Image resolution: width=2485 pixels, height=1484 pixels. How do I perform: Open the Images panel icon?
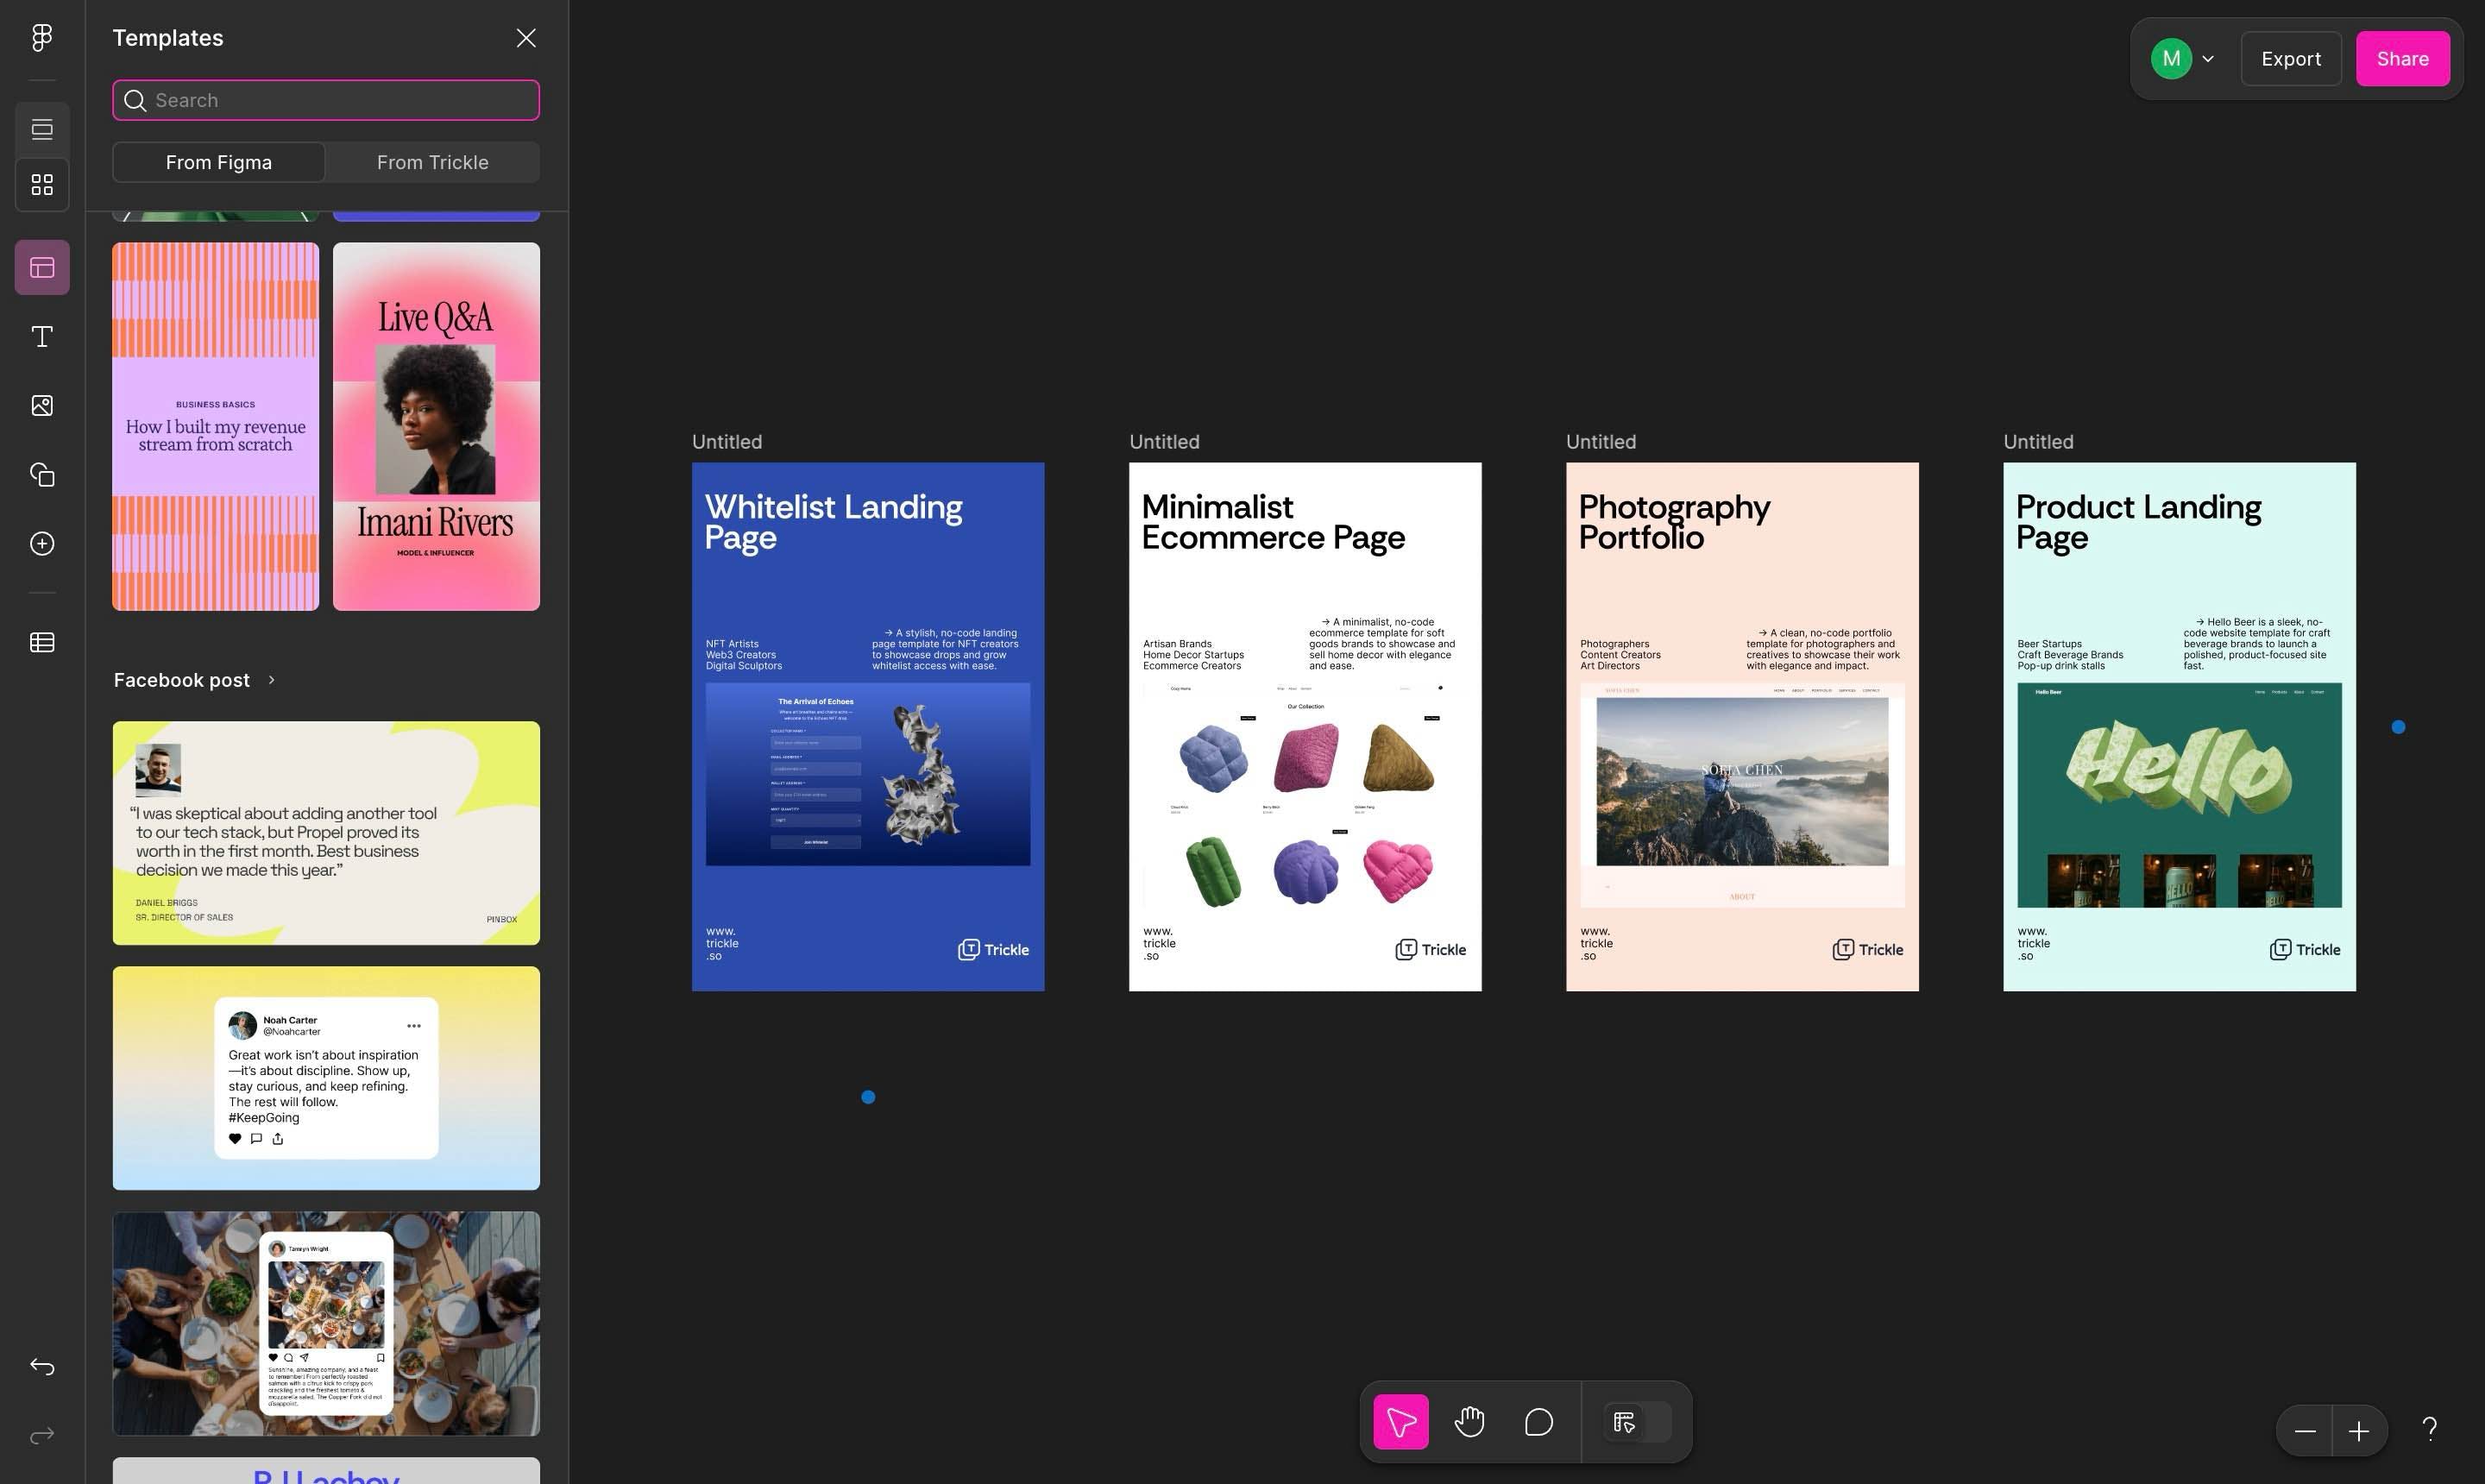(x=42, y=405)
